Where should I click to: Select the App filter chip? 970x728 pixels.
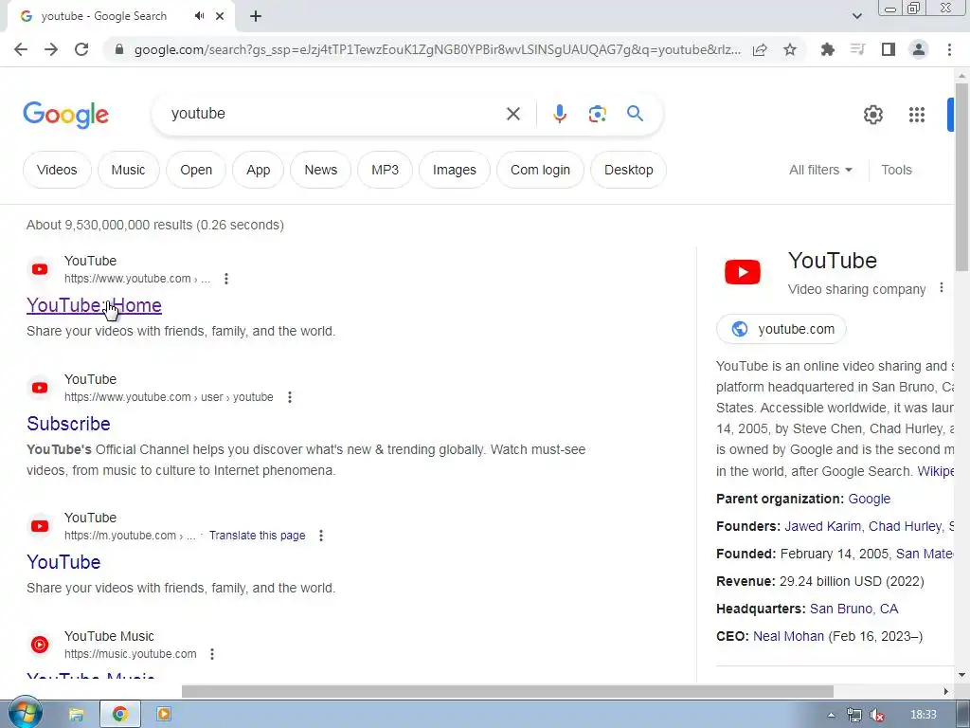258,170
